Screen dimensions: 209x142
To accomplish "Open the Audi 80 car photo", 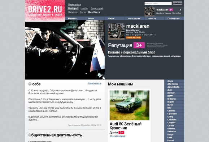I will pos(130,105).
